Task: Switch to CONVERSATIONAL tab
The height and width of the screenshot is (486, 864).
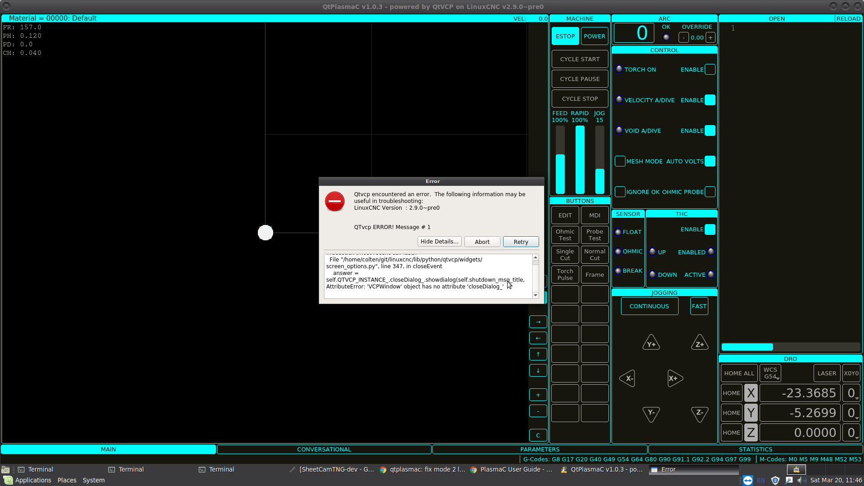Action: (324, 449)
